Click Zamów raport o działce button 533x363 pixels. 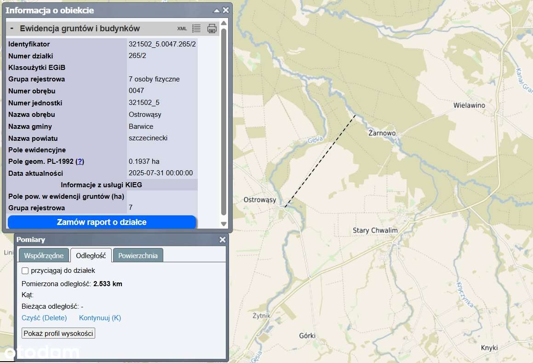point(102,222)
